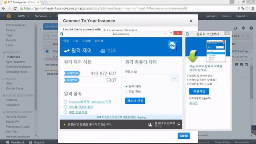Open Chrome hamburger menu icon
256x144 pixels.
(x=253, y=8)
